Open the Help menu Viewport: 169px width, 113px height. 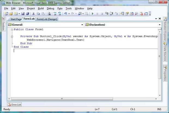coord(90,8)
